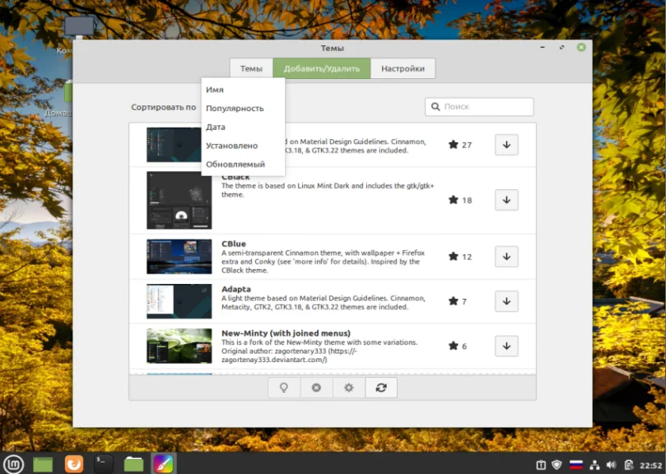This screenshot has width=666, height=474.
Task: Click the lightbulb 'more info' icon
Action: [x=284, y=388]
